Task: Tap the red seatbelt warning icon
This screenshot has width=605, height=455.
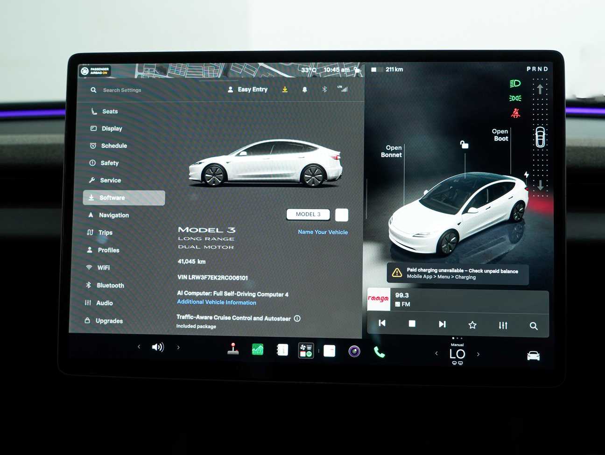Action: click(x=515, y=113)
